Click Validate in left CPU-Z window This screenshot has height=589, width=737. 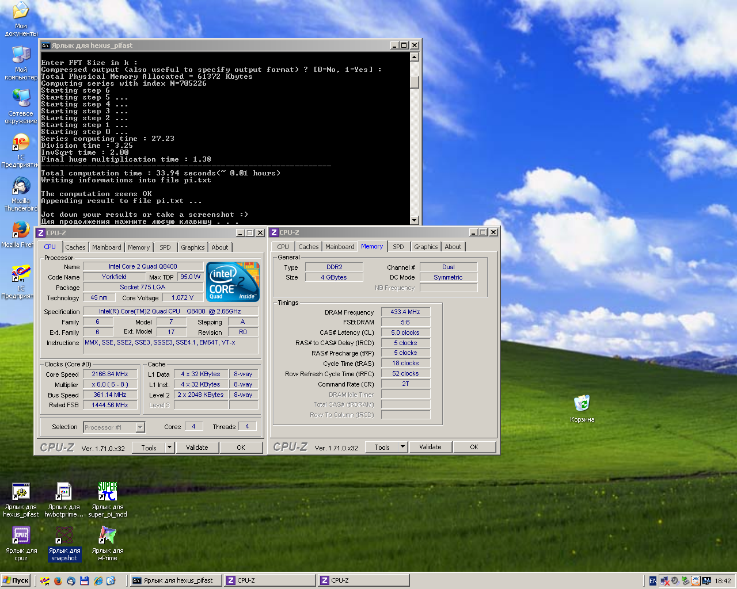click(x=197, y=448)
